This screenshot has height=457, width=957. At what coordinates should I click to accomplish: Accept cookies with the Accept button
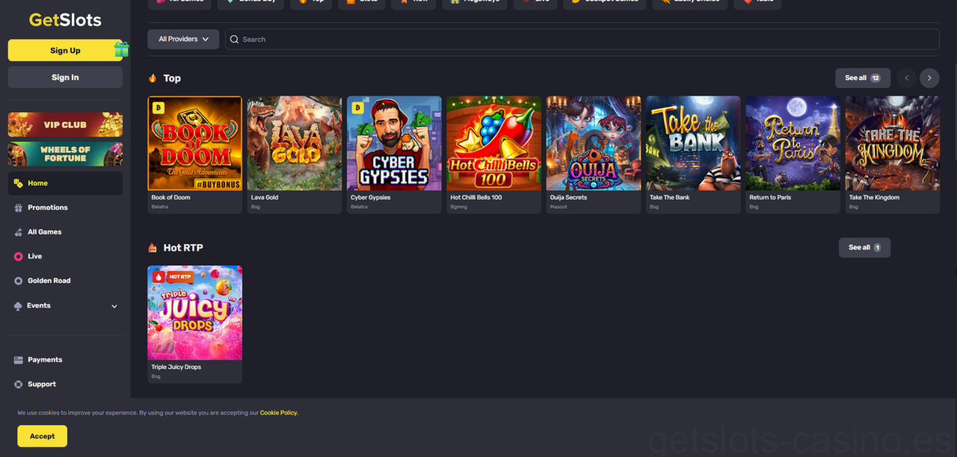43,436
